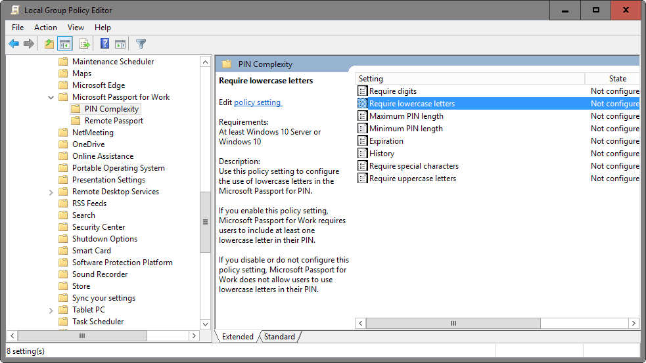Click the Export List toolbar icon

click(84, 44)
